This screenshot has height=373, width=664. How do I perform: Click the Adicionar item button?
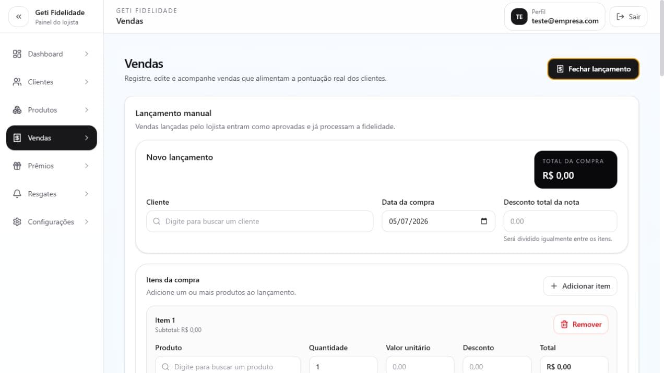[x=580, y=286]
